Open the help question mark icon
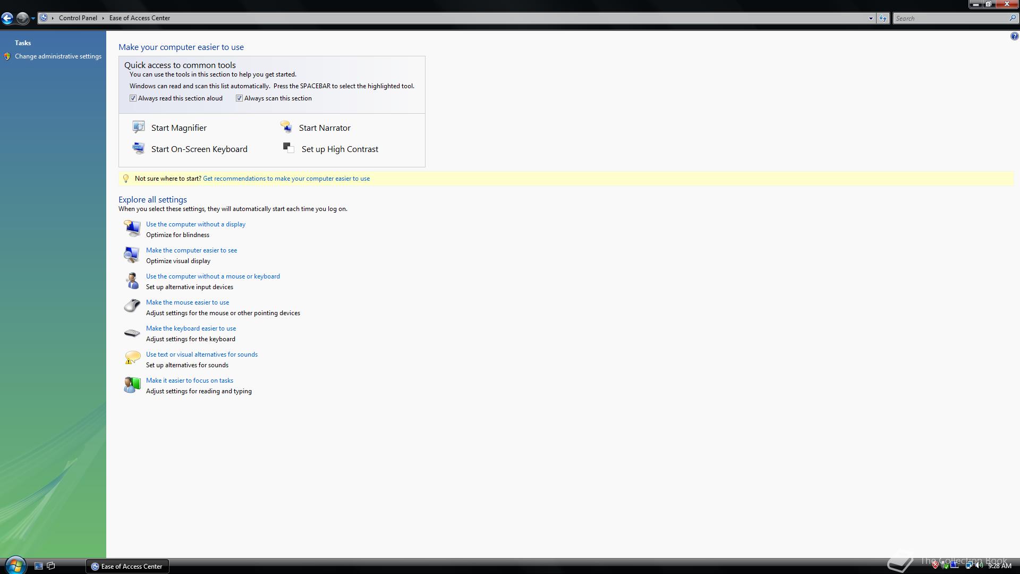Image resolution: width=1020 pixels, height=574 pixels. point(1014,36)
